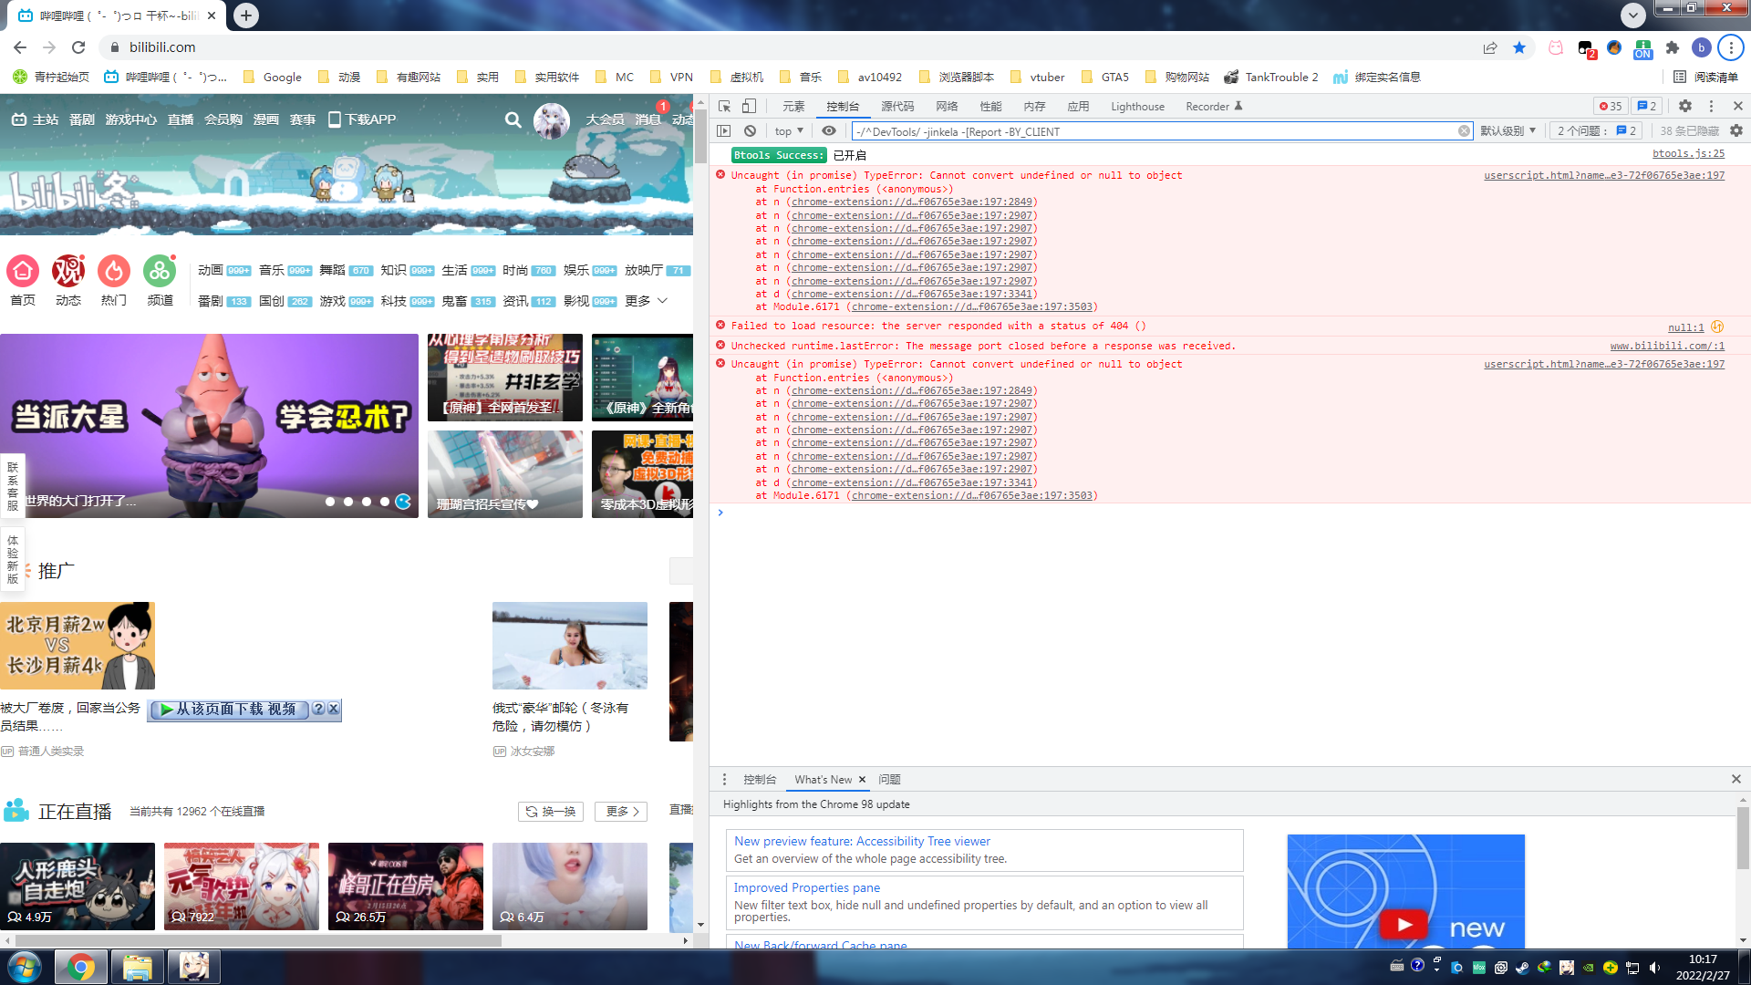The height and width of the screenshot is (985, 1751).
Task: Open the Recorder tab in DevTools
Action: (x=1214, y=106)
